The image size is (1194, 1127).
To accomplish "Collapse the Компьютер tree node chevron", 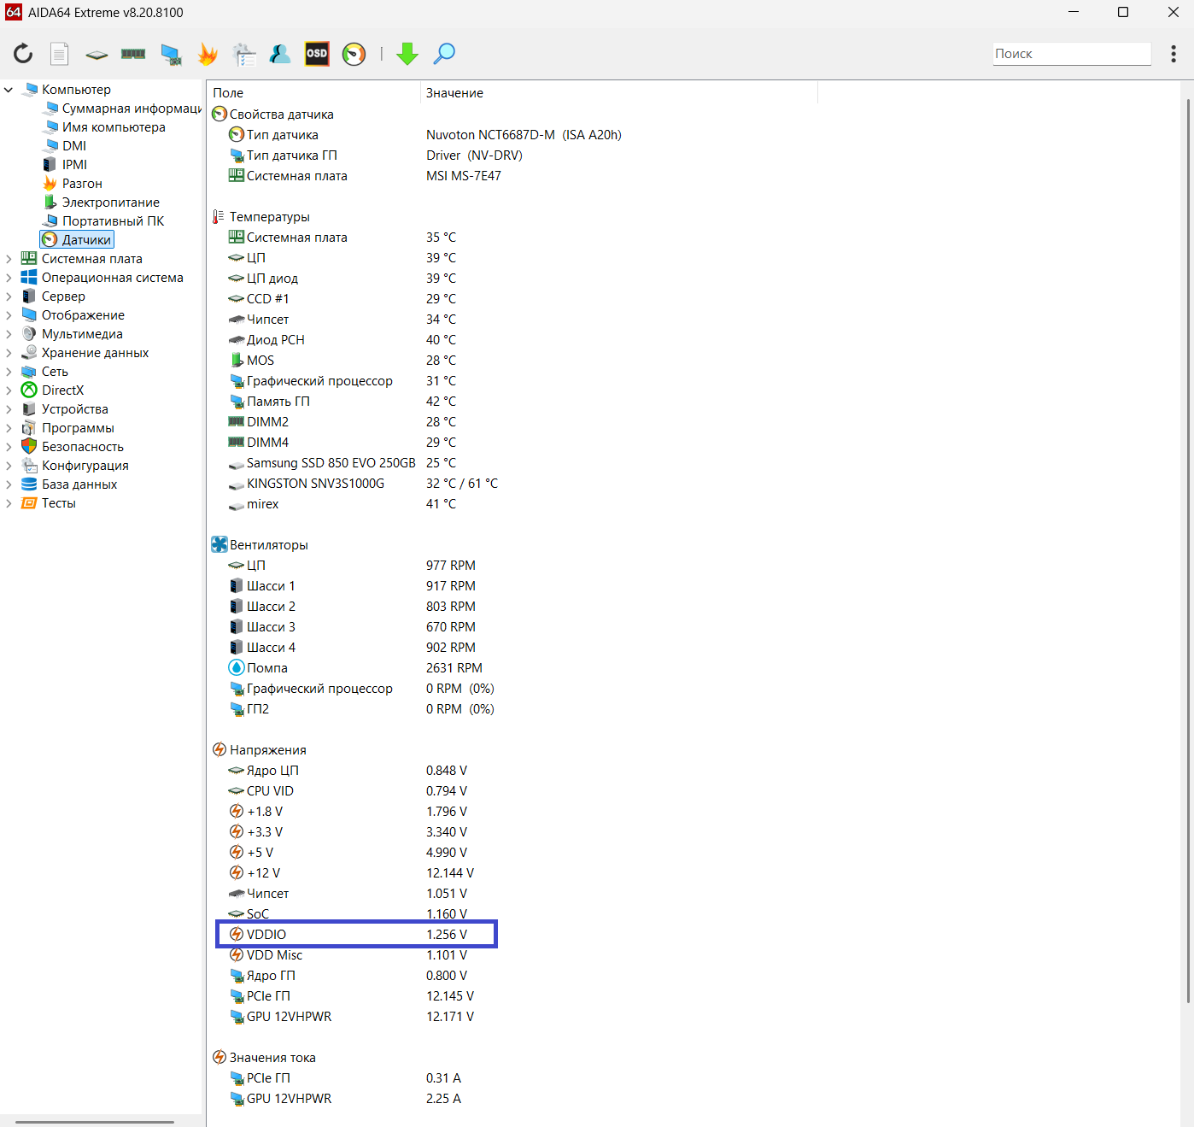I will [9, 90].
